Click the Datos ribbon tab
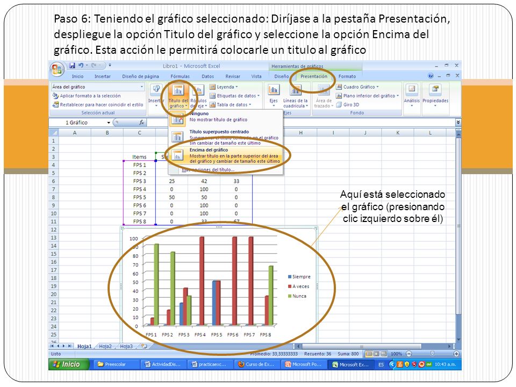 click(x=207, y=76)
